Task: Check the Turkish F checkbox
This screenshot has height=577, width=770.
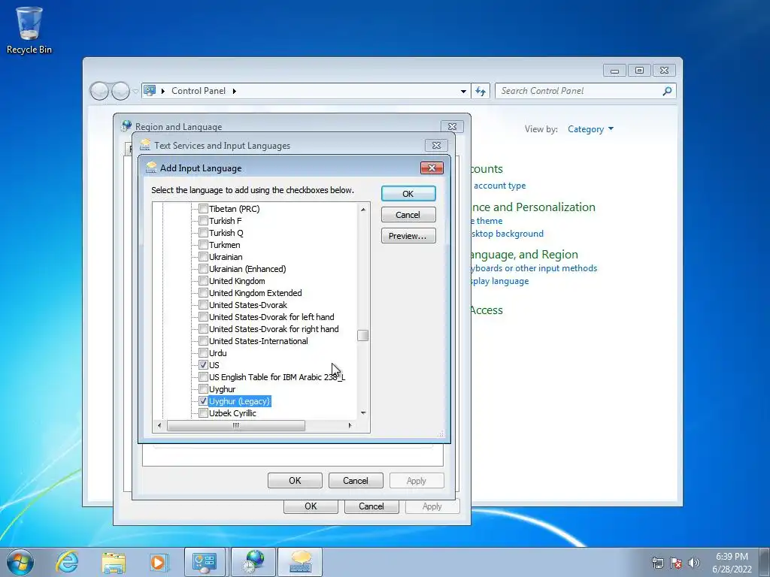Action: (x=203, y=221)
